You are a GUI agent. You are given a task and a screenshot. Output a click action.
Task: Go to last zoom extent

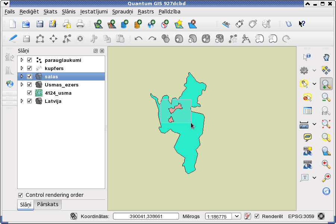pyautogui.click(x=326, y=164)
